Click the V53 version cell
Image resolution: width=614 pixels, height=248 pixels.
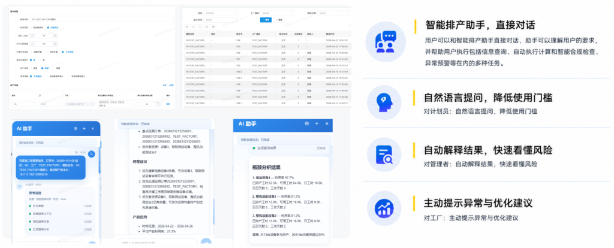238,47
